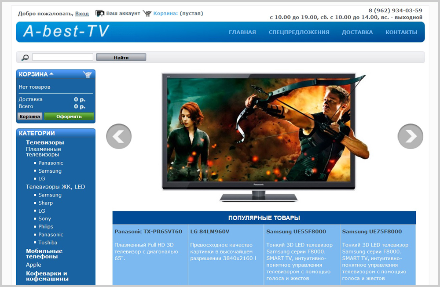
Task: Click the "Всего" label in the cart block
Action: pyautogui.click(x=26, y=106)
